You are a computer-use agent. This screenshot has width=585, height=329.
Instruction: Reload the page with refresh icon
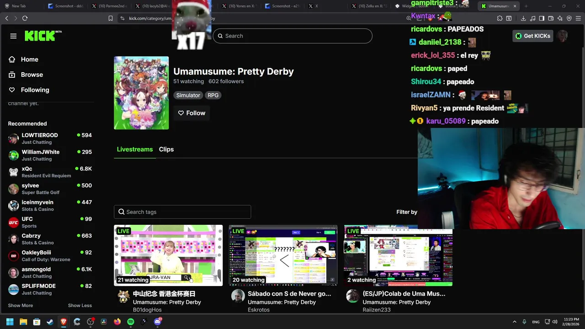[25, 18]
